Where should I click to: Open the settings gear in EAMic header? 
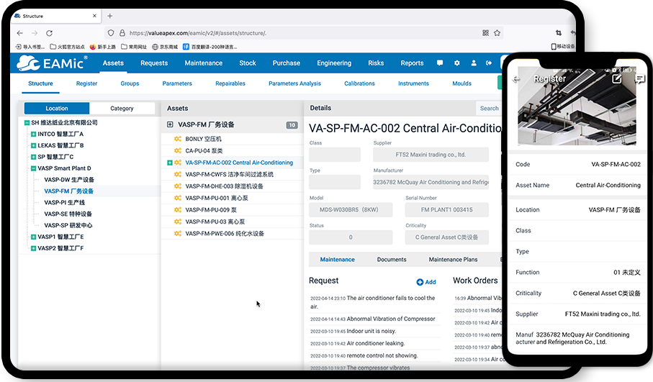click(x=457, y=63)
